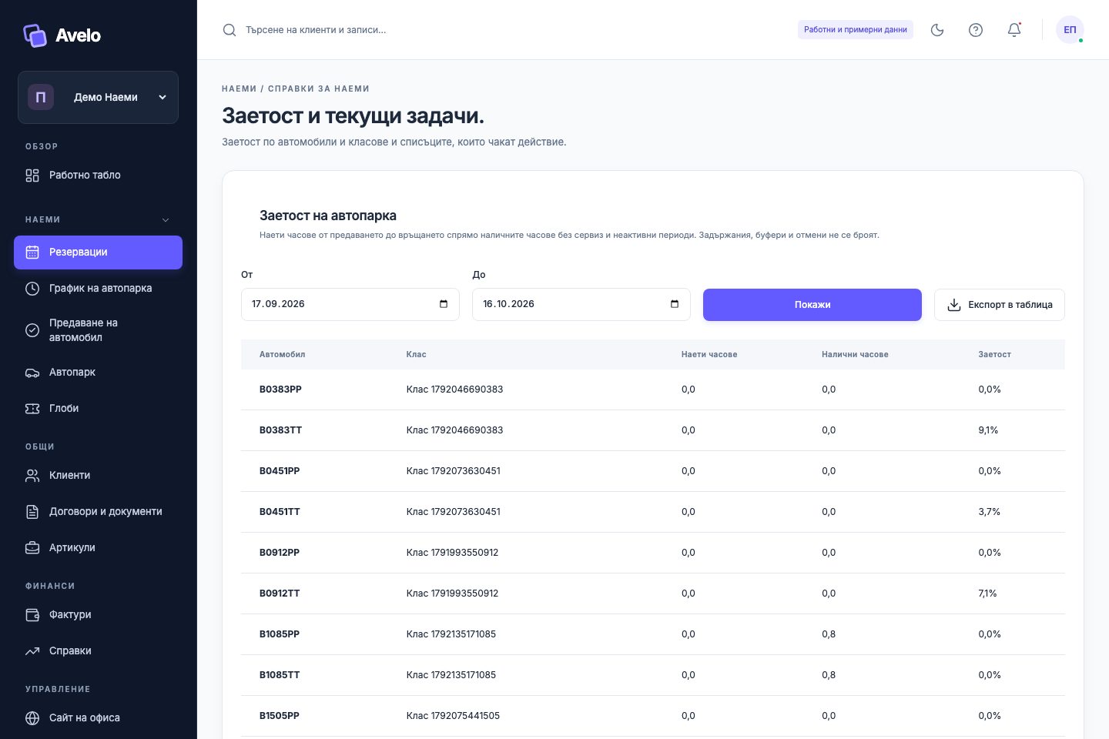Click the Avelo logo icon
Screen dimensions: 1109x739
click(35, 35)
